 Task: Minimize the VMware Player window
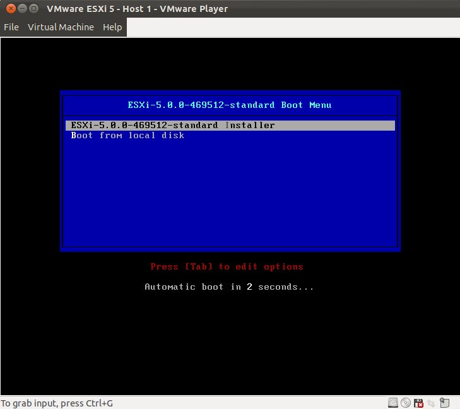click(x=22, y=8)
